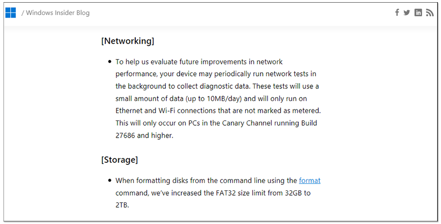
Task: Open the LinkedIn icon in the header
Action: [x=418, y=12]
